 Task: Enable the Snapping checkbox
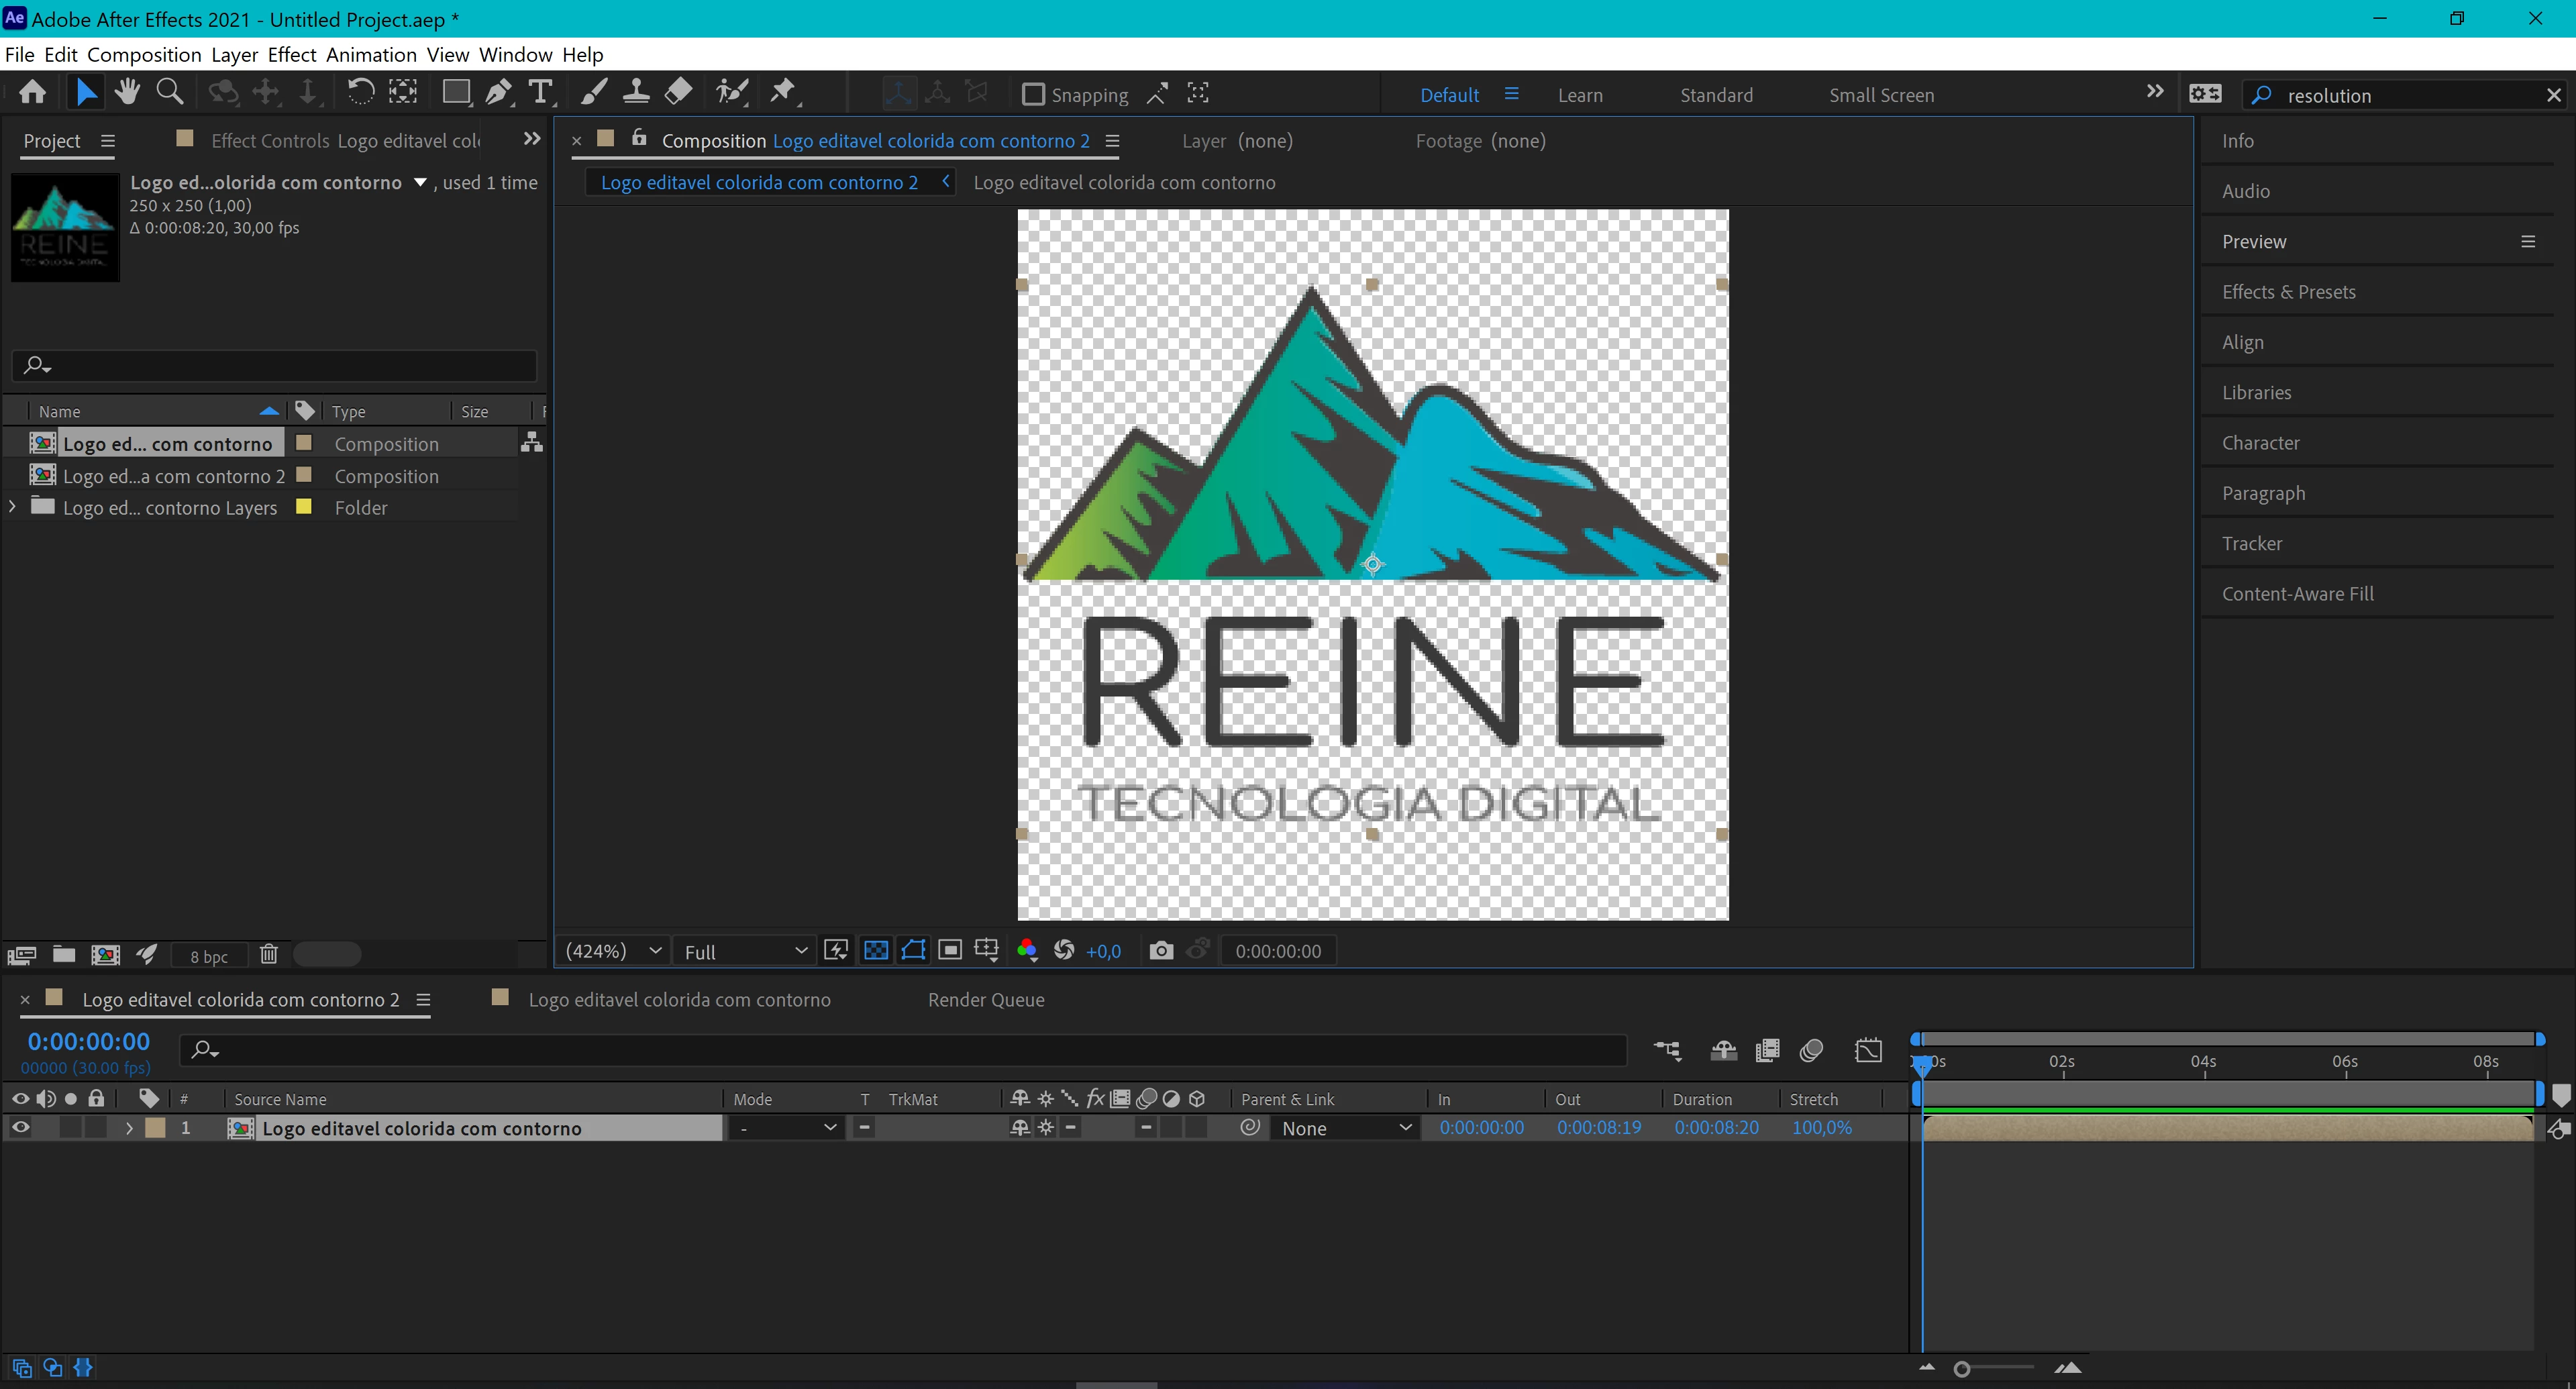(1033, 95)
